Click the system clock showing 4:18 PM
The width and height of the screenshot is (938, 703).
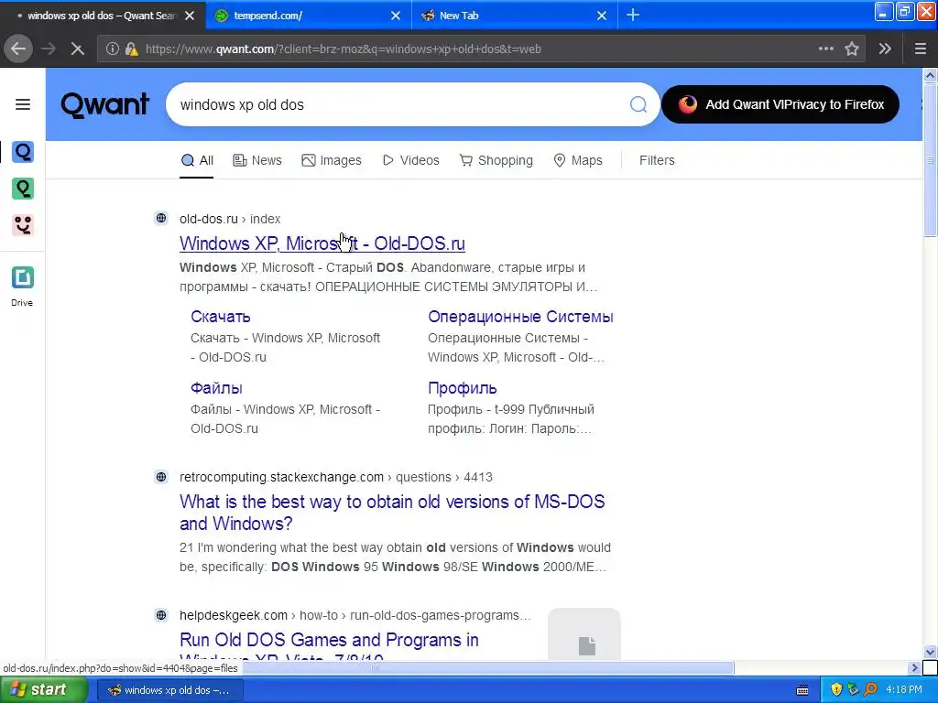click(x=904, y=690)
